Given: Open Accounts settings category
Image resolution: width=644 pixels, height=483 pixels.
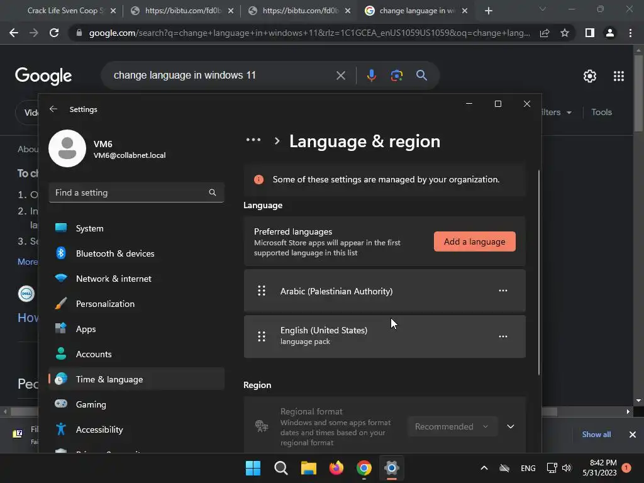Looking at the screenshot, I should [136, 354].
